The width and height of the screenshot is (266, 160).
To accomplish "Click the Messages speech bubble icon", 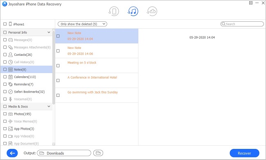I will tap(11, 40).
